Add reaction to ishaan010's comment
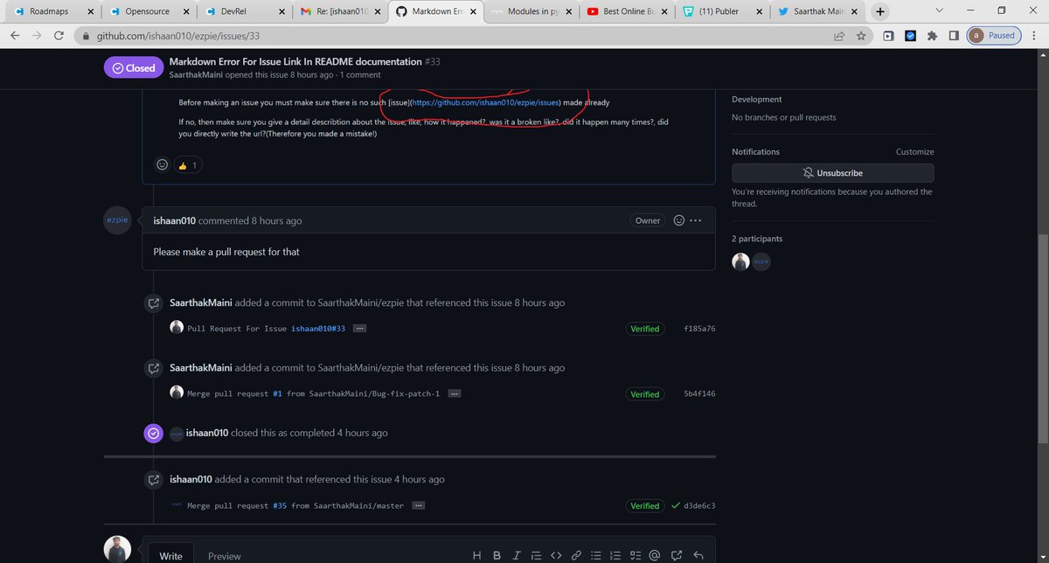Image resolution: width=1049 pixels, height=563 pixels. click(678, 220)
